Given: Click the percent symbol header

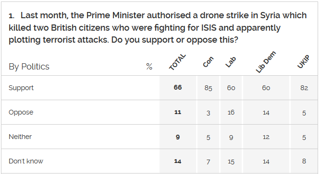Looking at the screenshot, I should coord(149,67).
